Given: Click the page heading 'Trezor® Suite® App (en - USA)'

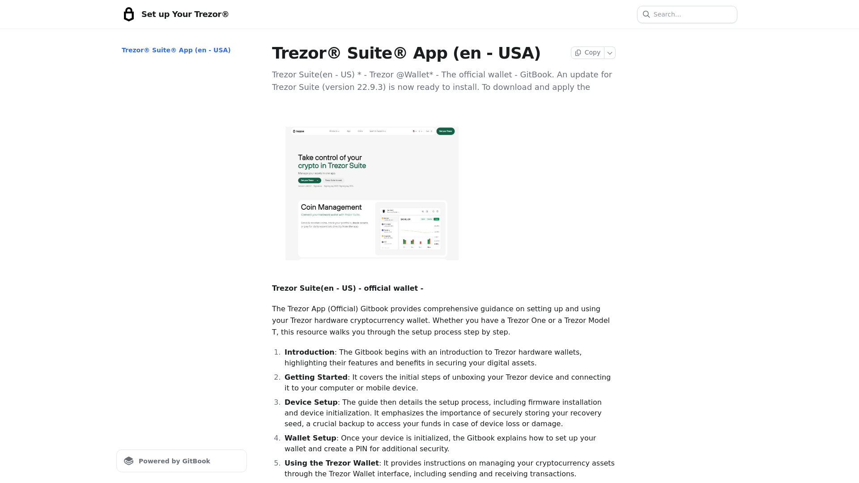Looking at the screenshot, I should point(406,53).
